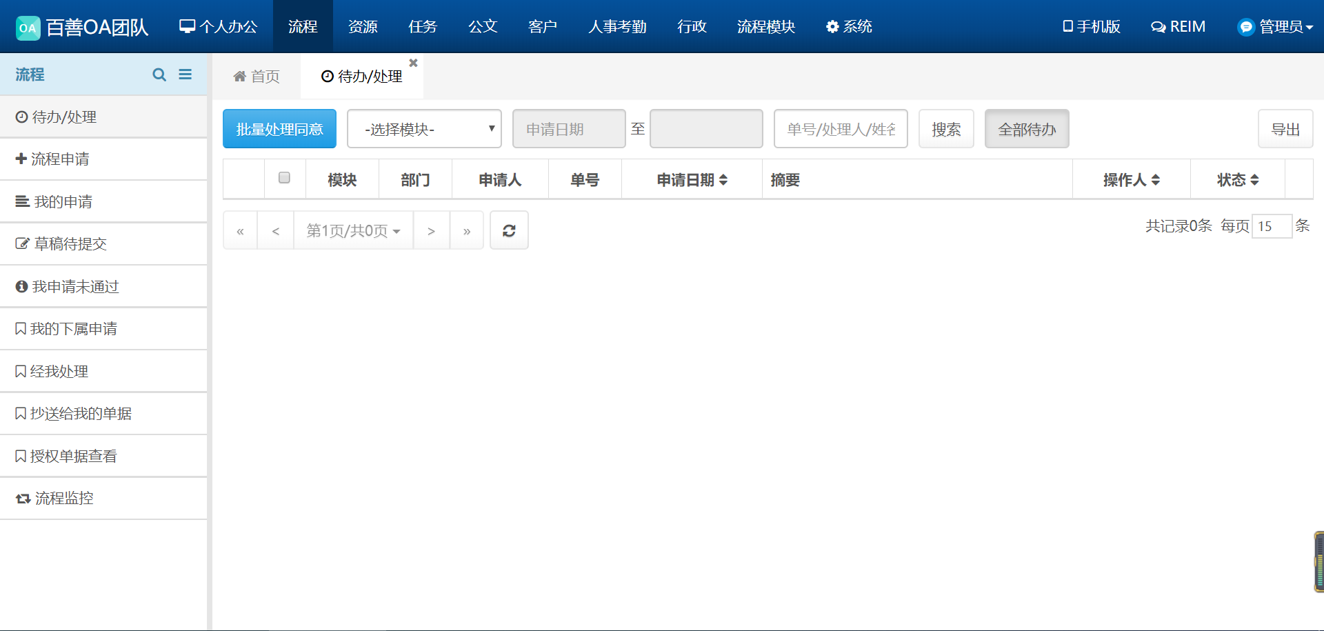Viewport: 1324px width, 631px height.
Task: Toggle the sidebar hamburger menu icon
Action: pyautogui.click(x=185, y=74)
